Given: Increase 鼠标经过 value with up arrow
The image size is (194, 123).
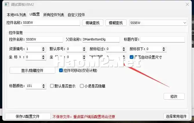Looking at the screenshot, I should (124, 48).
